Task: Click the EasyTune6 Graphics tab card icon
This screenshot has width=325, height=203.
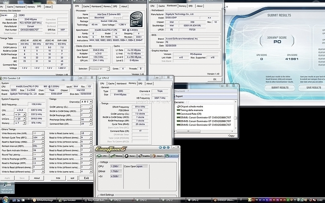Action: tap(140, 156)
